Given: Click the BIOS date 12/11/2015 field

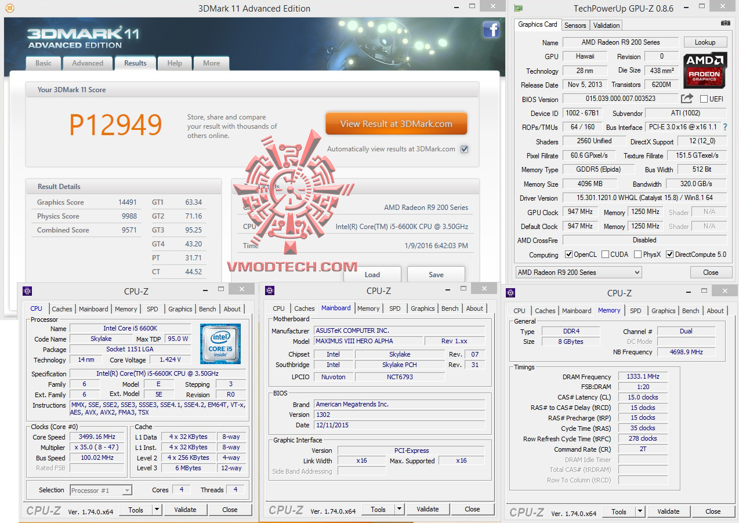Looking at the screenshot, I should pyautogui.click(x=400, y=425).
